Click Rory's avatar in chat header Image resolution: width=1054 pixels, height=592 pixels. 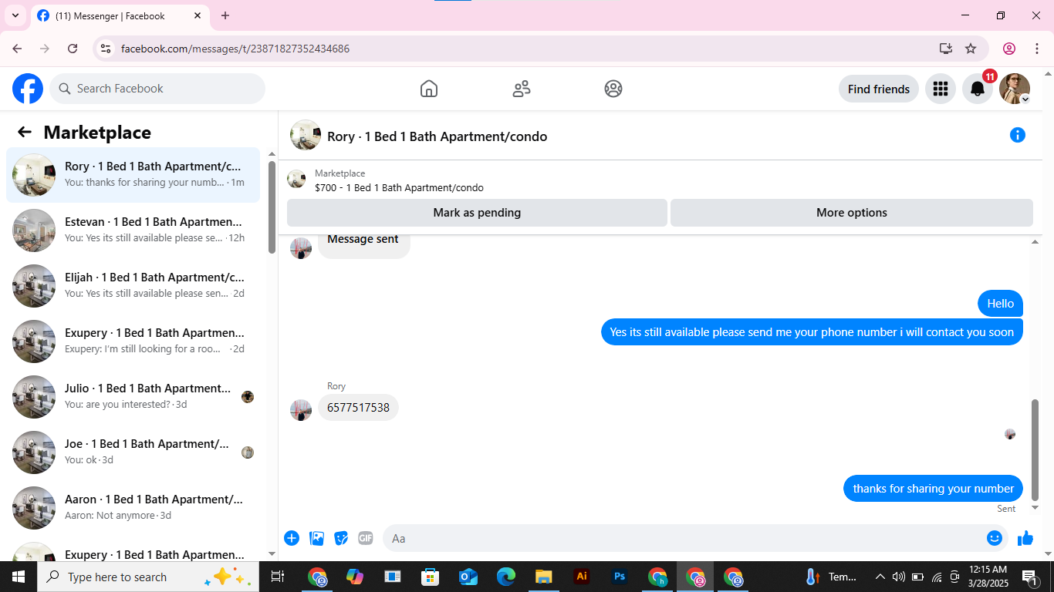coord(306,136)
